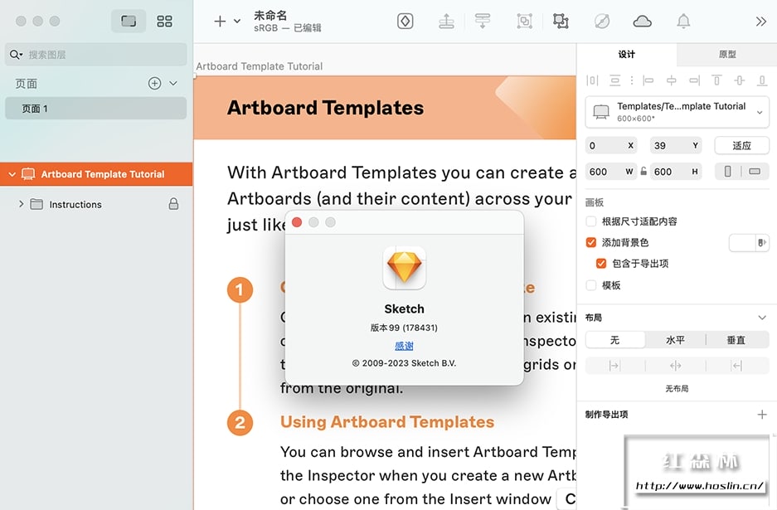Screen dimensions: 777x510
Task: Click the 未命名 document title
Action: coord(270,16)
